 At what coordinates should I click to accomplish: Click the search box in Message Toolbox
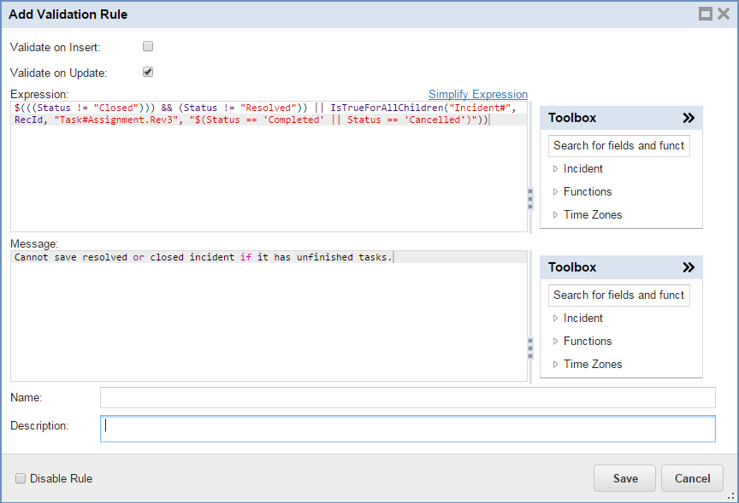[x=618, y=295]
